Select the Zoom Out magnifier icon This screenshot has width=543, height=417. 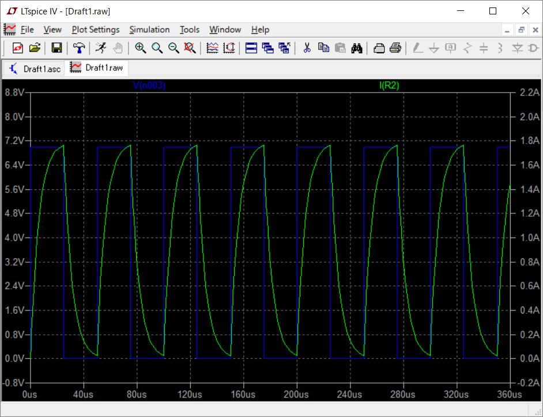tap(174, 48)
